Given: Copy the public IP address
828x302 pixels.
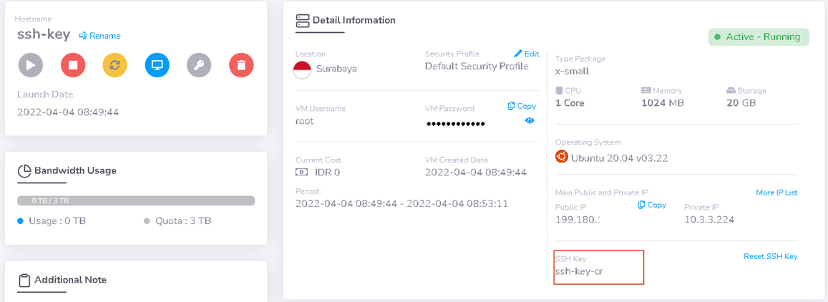Looking at the screenshot, I should tap(652, 205).
